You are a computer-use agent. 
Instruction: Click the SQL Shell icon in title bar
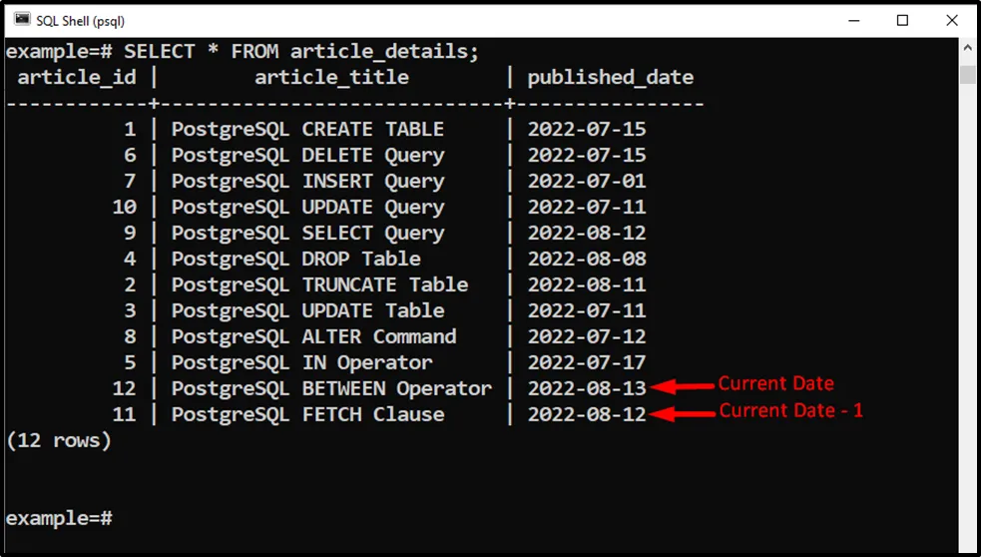click(x=20, y=20)
